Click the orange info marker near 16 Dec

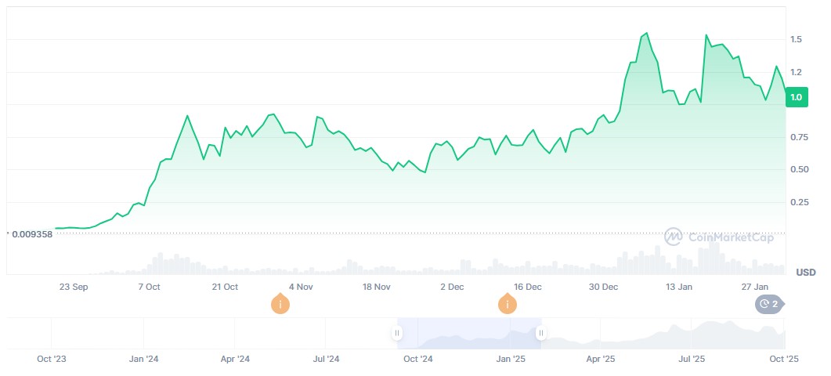pos(508,303)
